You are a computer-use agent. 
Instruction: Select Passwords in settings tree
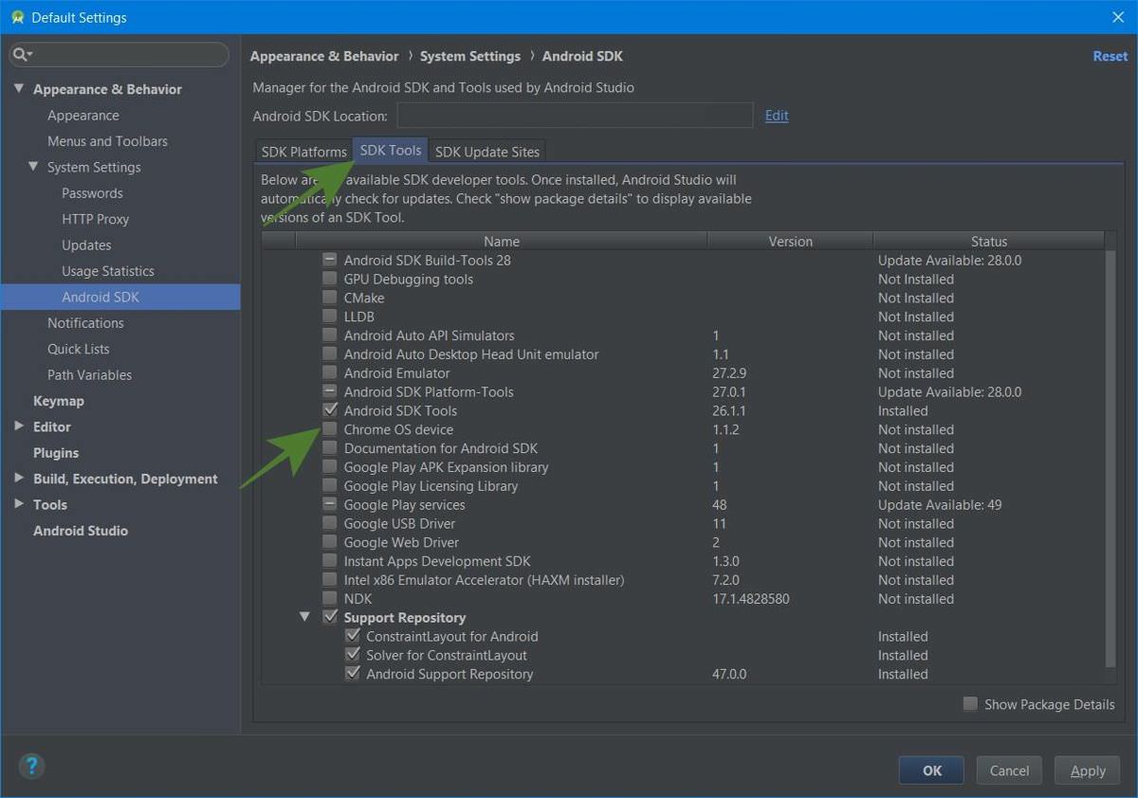click(x=92, y=193)
